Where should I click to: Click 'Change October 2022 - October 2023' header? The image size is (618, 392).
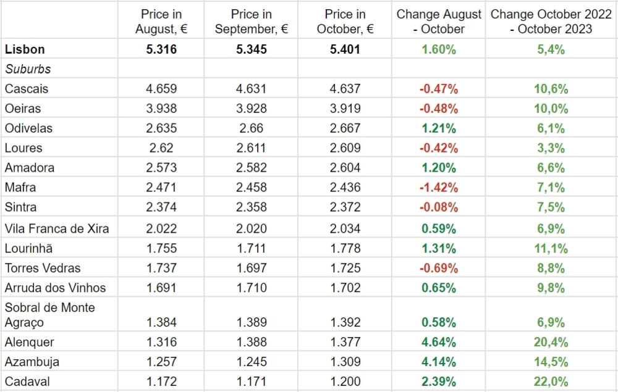[551, 21]
